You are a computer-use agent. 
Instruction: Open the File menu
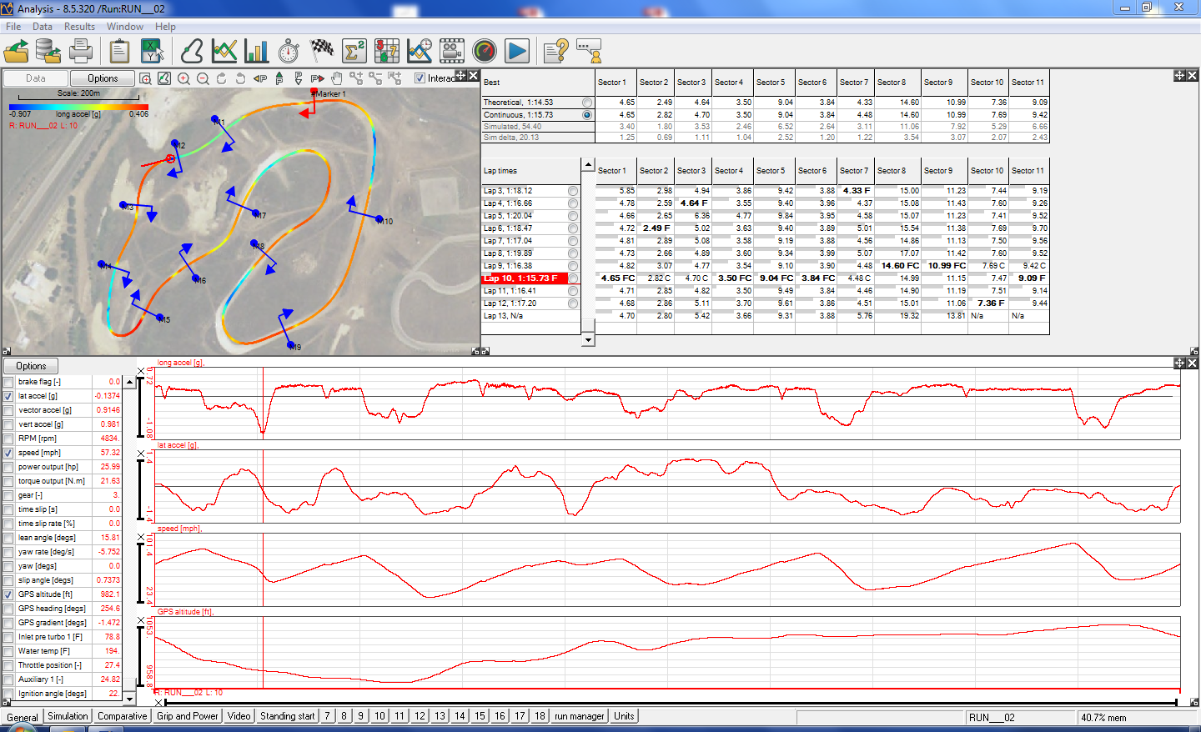tap(13, 27)
